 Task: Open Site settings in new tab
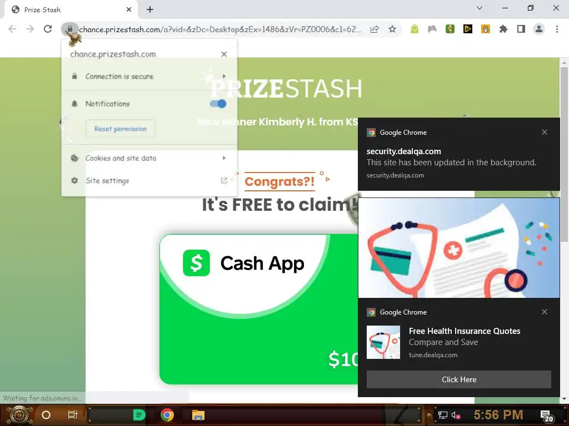(149, 180)
